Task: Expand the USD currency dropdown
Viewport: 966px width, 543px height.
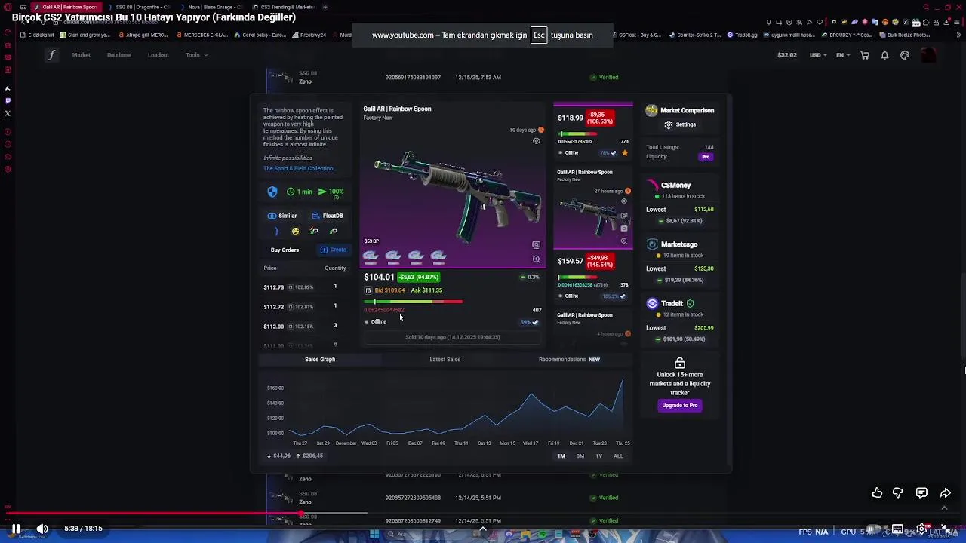Action: coord(818,55)
